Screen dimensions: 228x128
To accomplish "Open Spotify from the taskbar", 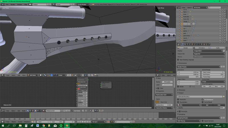I will (x=61, y=126).
